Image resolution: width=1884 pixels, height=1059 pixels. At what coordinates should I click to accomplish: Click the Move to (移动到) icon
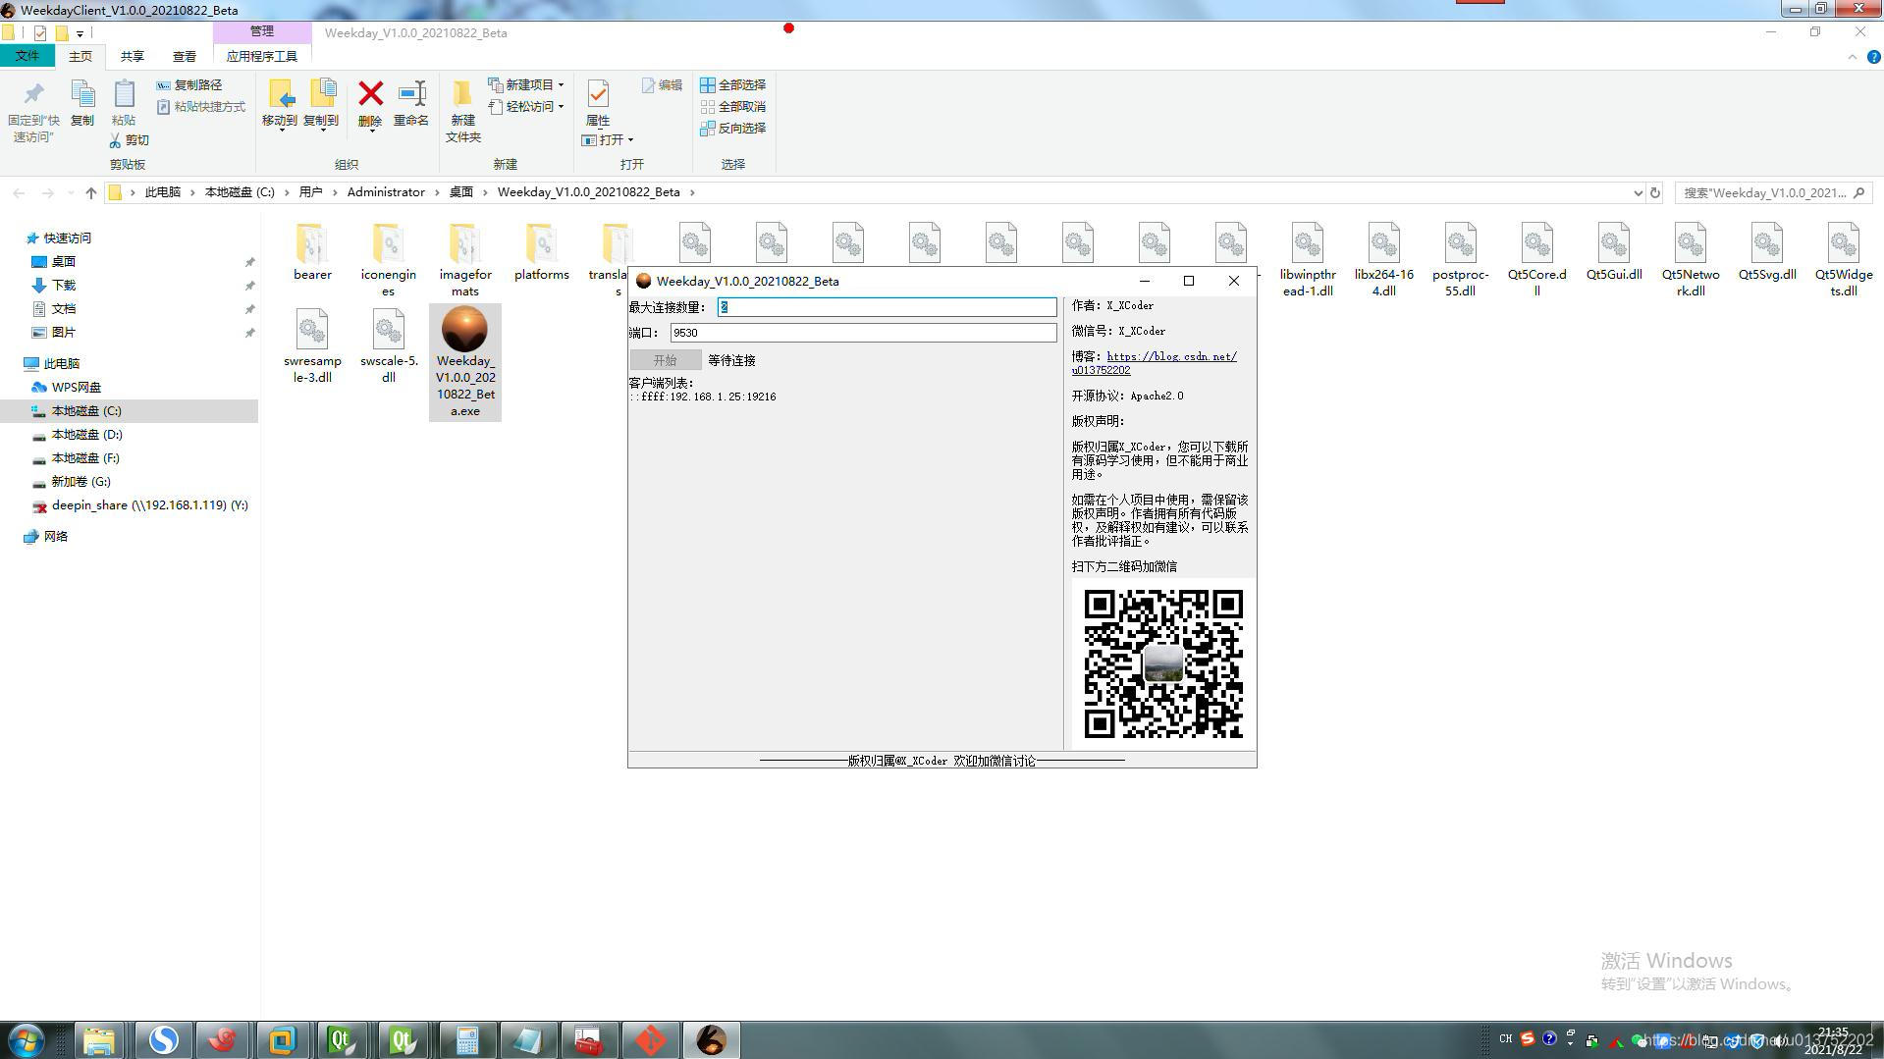[280, 94]
